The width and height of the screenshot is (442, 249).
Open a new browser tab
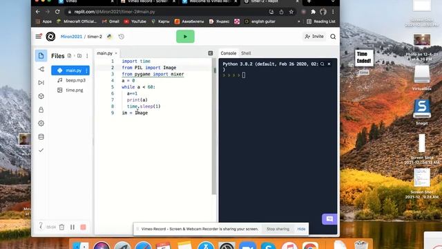pyautogui.click(x=309, y=1)
